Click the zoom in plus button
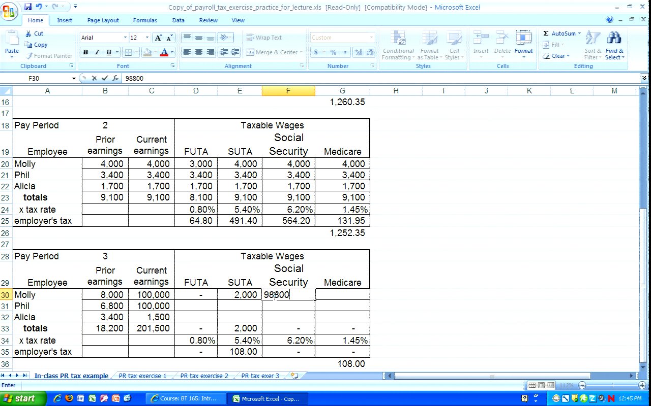 coord(642,386)
